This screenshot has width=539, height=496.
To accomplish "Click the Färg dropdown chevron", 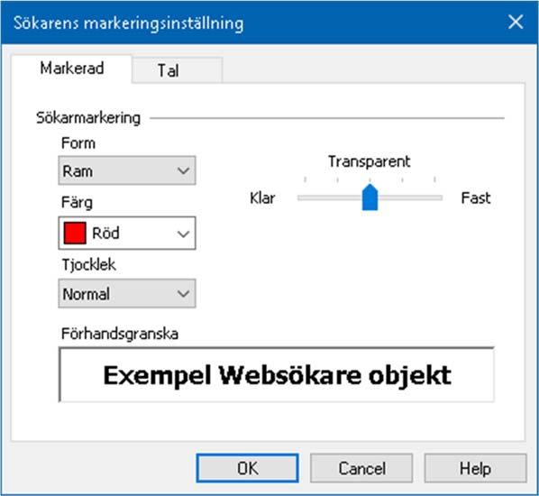I will click(x=183, y=234).
